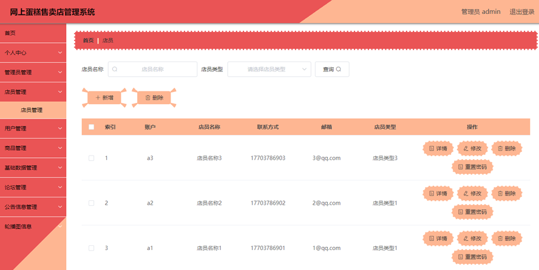Expand the 个人中心 sidebar menu chevron
Screen dimensions: 539x270
point(60,53)
